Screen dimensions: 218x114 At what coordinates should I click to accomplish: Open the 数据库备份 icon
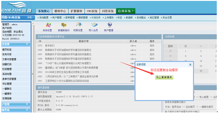point(64,25)
